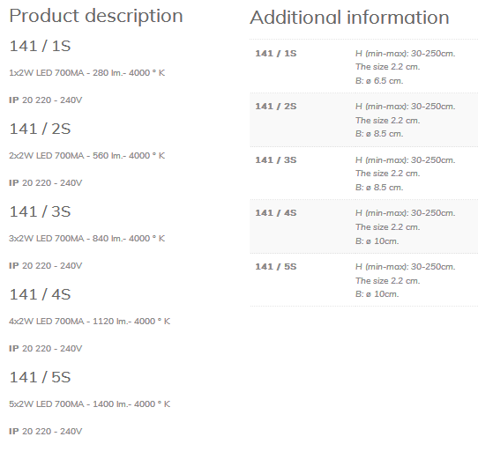Screen dimensions: 478x459
Task: Select the 141 / 2S product heading
Action: [x=40, y=129]
